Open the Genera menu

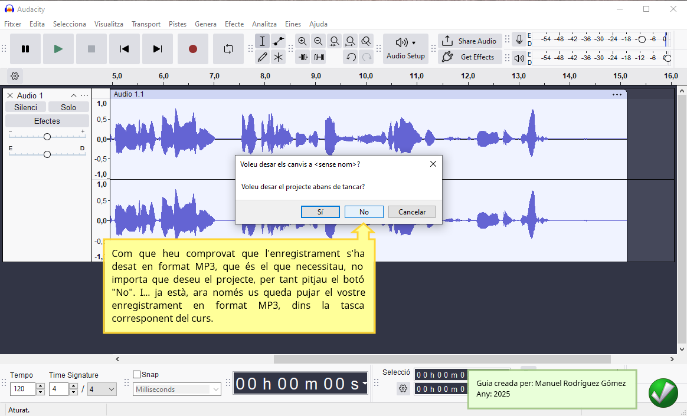(205, 24)
